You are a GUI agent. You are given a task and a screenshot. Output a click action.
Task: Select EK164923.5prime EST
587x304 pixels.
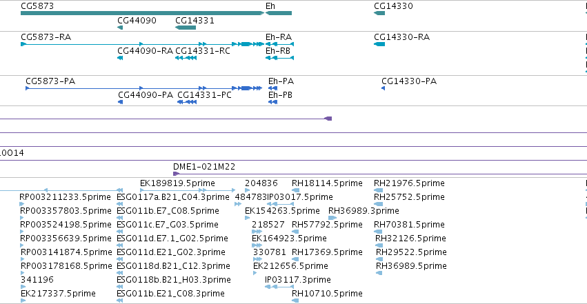pyautogui.click(x=257, y=245)
